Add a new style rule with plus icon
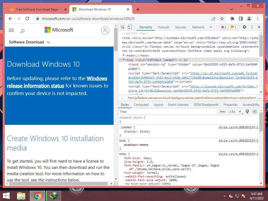The image size is (268, 201). point(240,111)
